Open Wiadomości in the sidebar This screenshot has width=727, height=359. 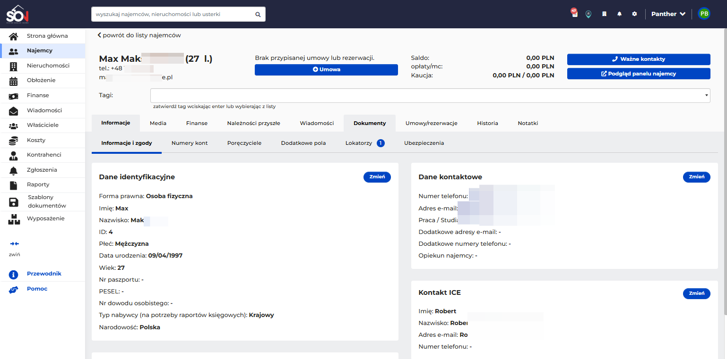(x=43, y=110)
